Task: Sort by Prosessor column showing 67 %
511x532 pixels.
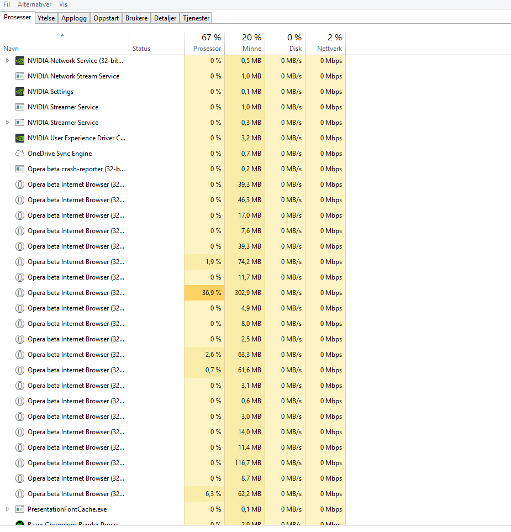Action: (x=204, y=44)
